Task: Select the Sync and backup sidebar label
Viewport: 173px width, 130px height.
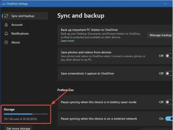Action: click(23, 16)
